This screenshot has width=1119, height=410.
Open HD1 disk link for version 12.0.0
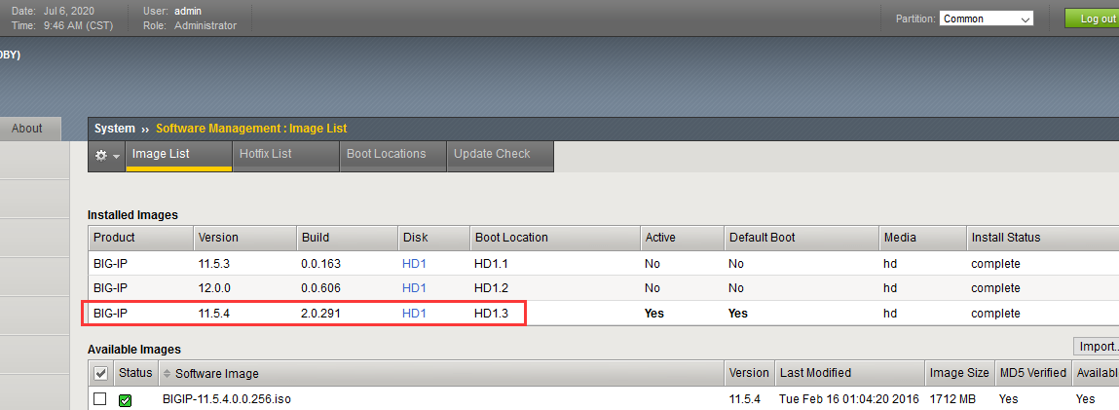coord(414,288)
